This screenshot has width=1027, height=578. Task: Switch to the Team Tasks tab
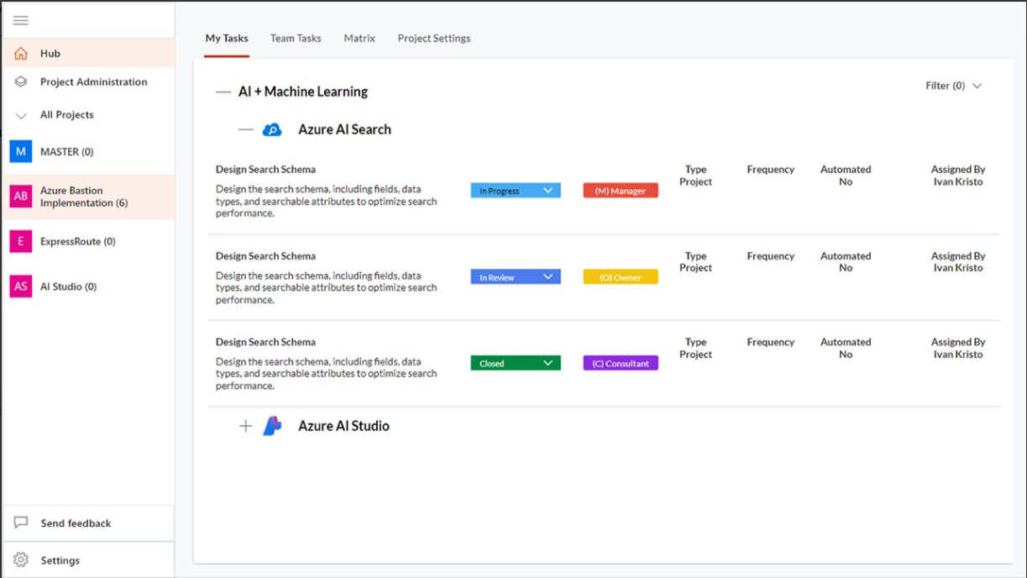click(x=296, y=39)
